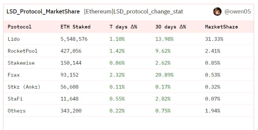The width and height of the screenshot is (258, 130).
Task: Click the StaFi protocol cell
Action: point(15,99)
